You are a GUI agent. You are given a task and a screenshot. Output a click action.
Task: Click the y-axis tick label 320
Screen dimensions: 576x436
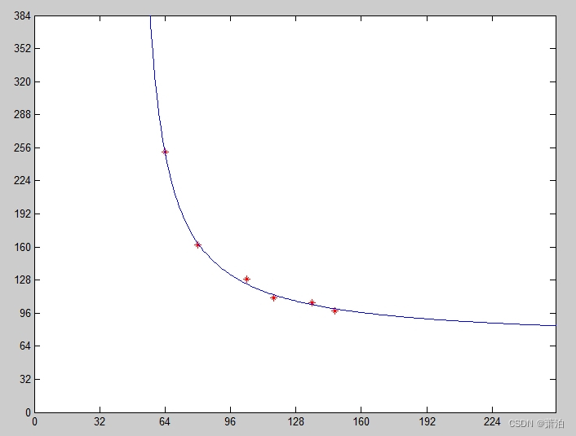tap(22, 81)
